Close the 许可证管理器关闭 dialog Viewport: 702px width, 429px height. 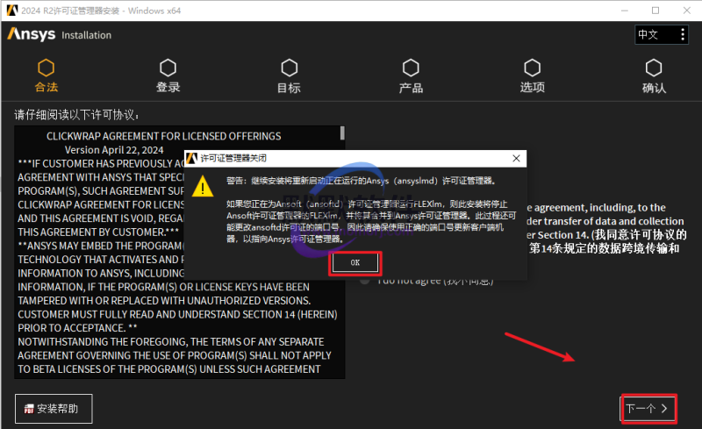pyautogui.click(x=513, y=158)
